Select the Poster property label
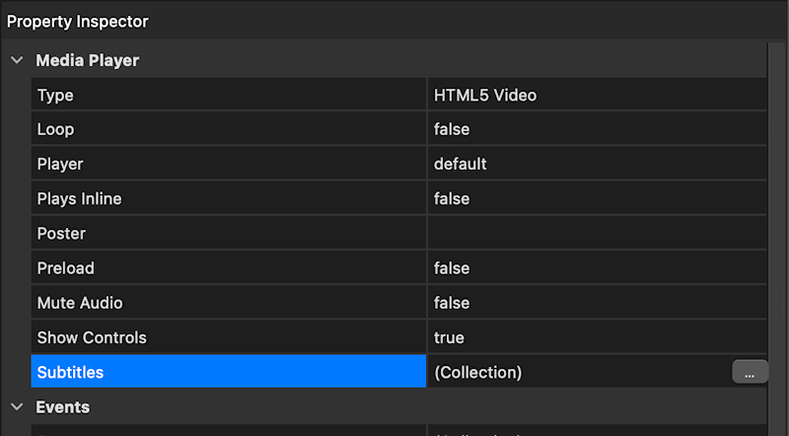789x436 pixels. [x=61, y=234]
